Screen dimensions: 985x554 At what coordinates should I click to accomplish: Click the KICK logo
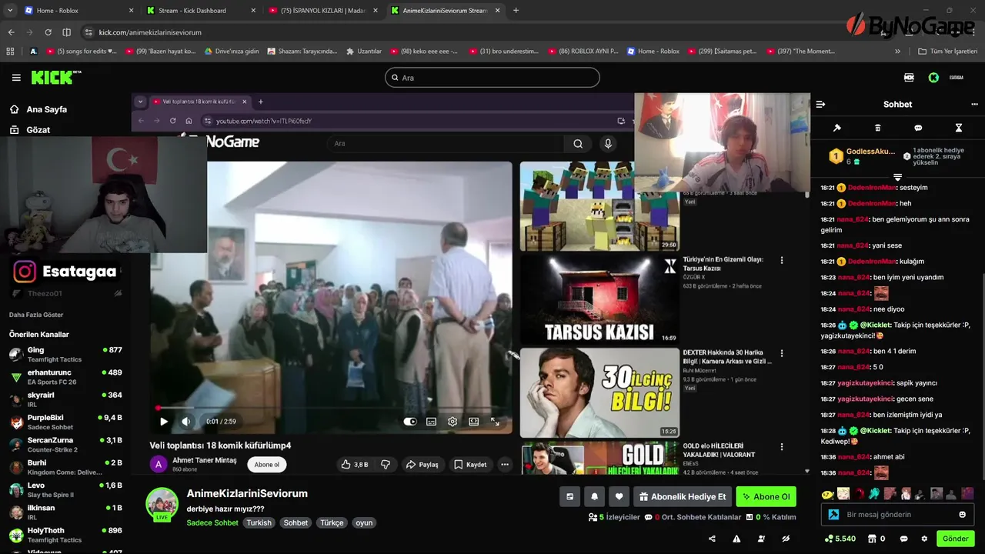pos(55,77)
